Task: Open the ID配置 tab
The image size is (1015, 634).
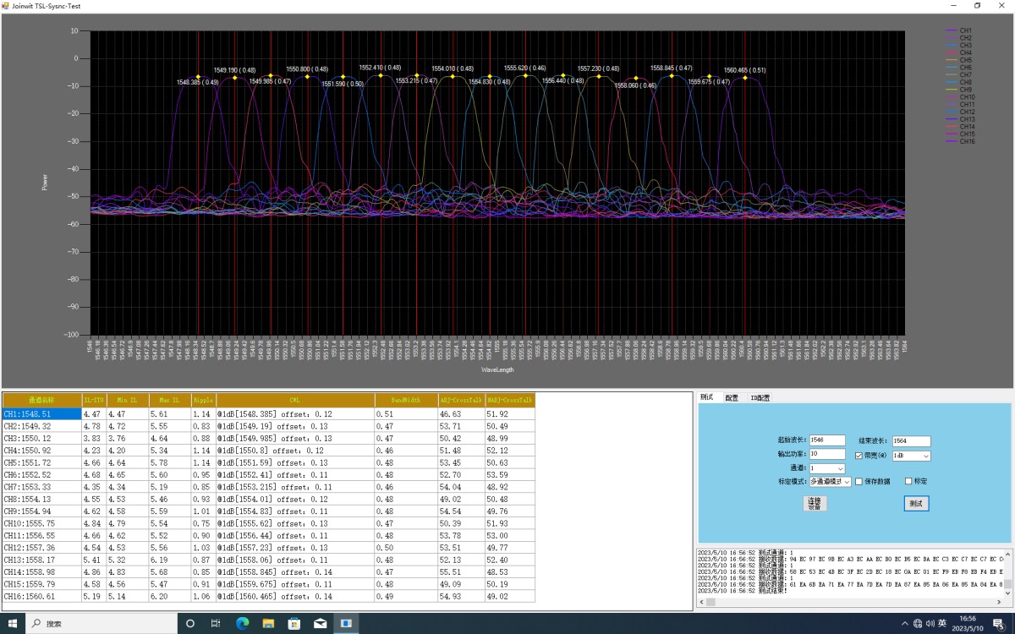Action: [760, 397]
